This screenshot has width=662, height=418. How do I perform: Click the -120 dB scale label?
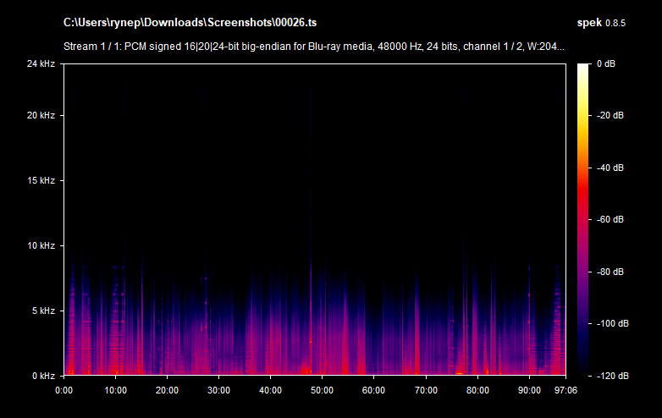(x=610, y=375)
